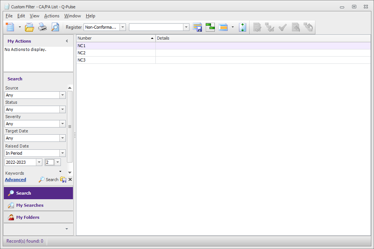The height and width of the screenshot is (249, 374).
Task: Click the greyed undo-arrow squares toolbar icon
Action: coord(308,27)
